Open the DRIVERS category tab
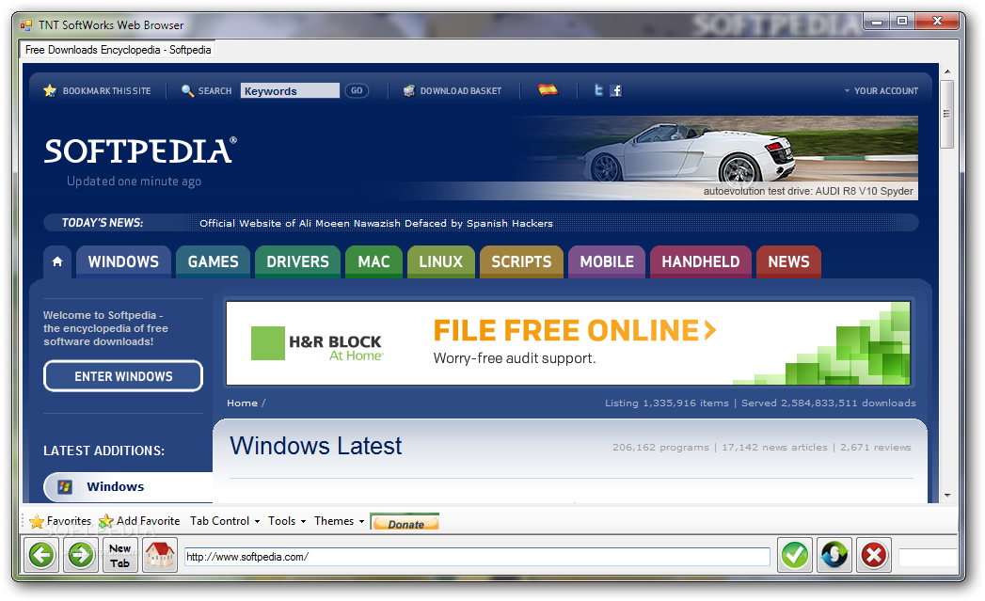 [x=298, y=261]
